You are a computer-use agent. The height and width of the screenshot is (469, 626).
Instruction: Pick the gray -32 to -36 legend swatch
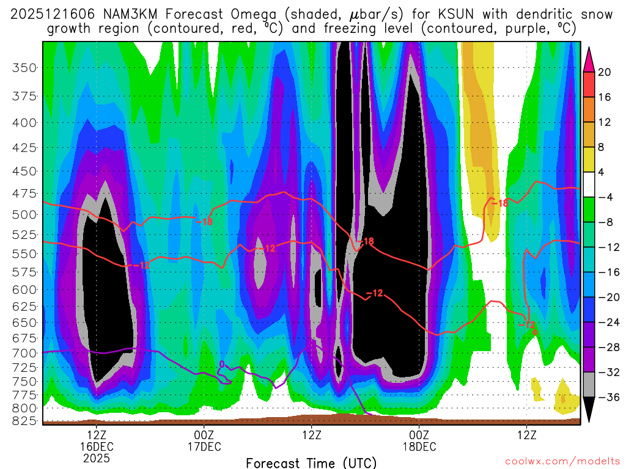(589, 385)
